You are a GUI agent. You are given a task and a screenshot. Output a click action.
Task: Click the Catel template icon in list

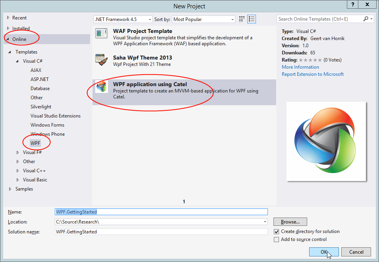pyautogui.click(x=101, y=87)
